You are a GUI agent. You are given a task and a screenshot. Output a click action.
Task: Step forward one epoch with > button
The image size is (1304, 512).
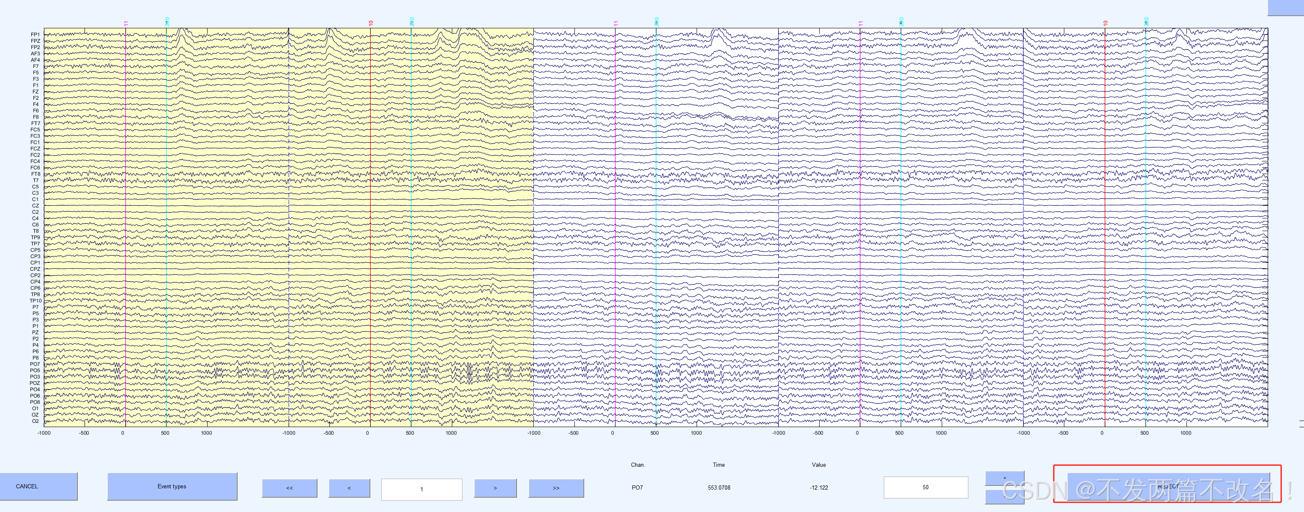pyautogui.click(x=495, y=488)
